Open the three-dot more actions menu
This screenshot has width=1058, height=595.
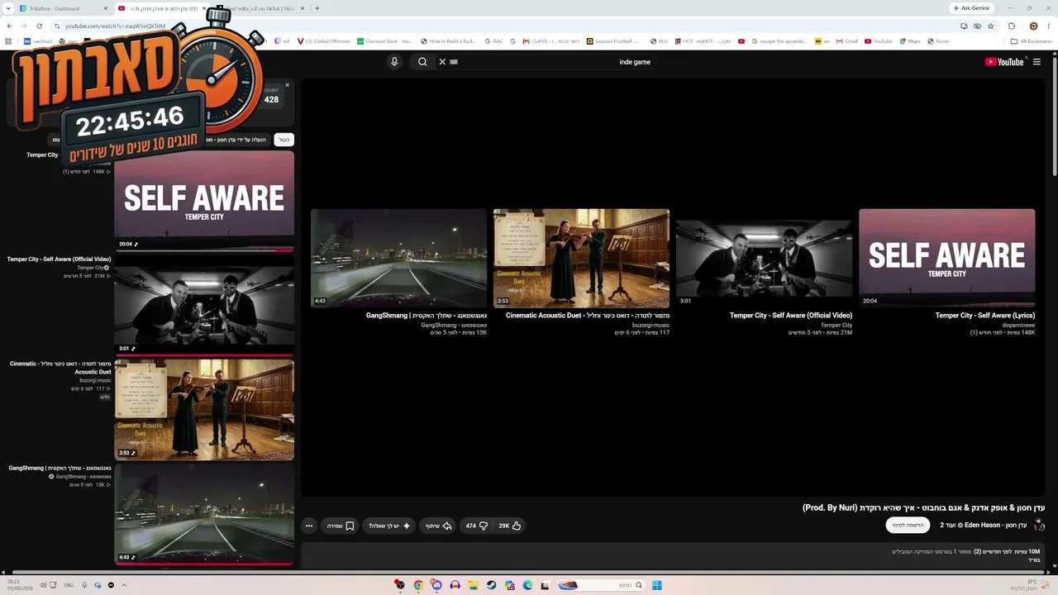pos(309,526)
